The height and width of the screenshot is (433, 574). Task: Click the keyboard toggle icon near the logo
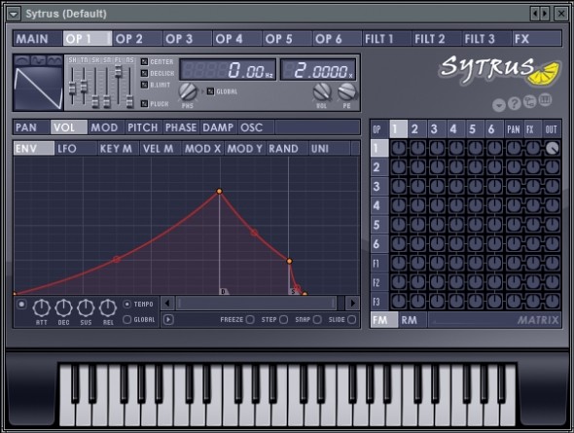pyautogui.click(x=545, y=99)
